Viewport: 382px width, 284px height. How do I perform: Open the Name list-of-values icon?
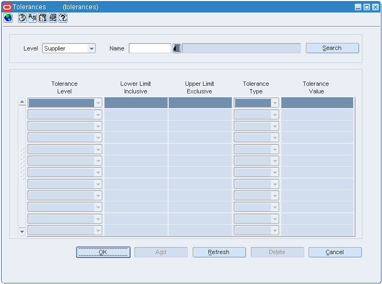(x=177, y=48)
